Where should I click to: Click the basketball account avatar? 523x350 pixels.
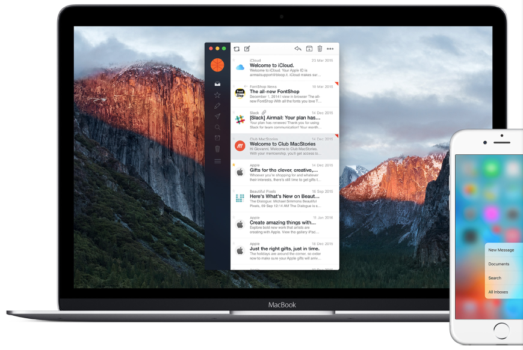(217, 65)
